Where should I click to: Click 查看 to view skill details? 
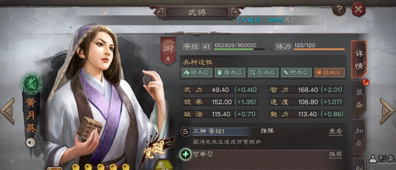[x=336, y=132]
